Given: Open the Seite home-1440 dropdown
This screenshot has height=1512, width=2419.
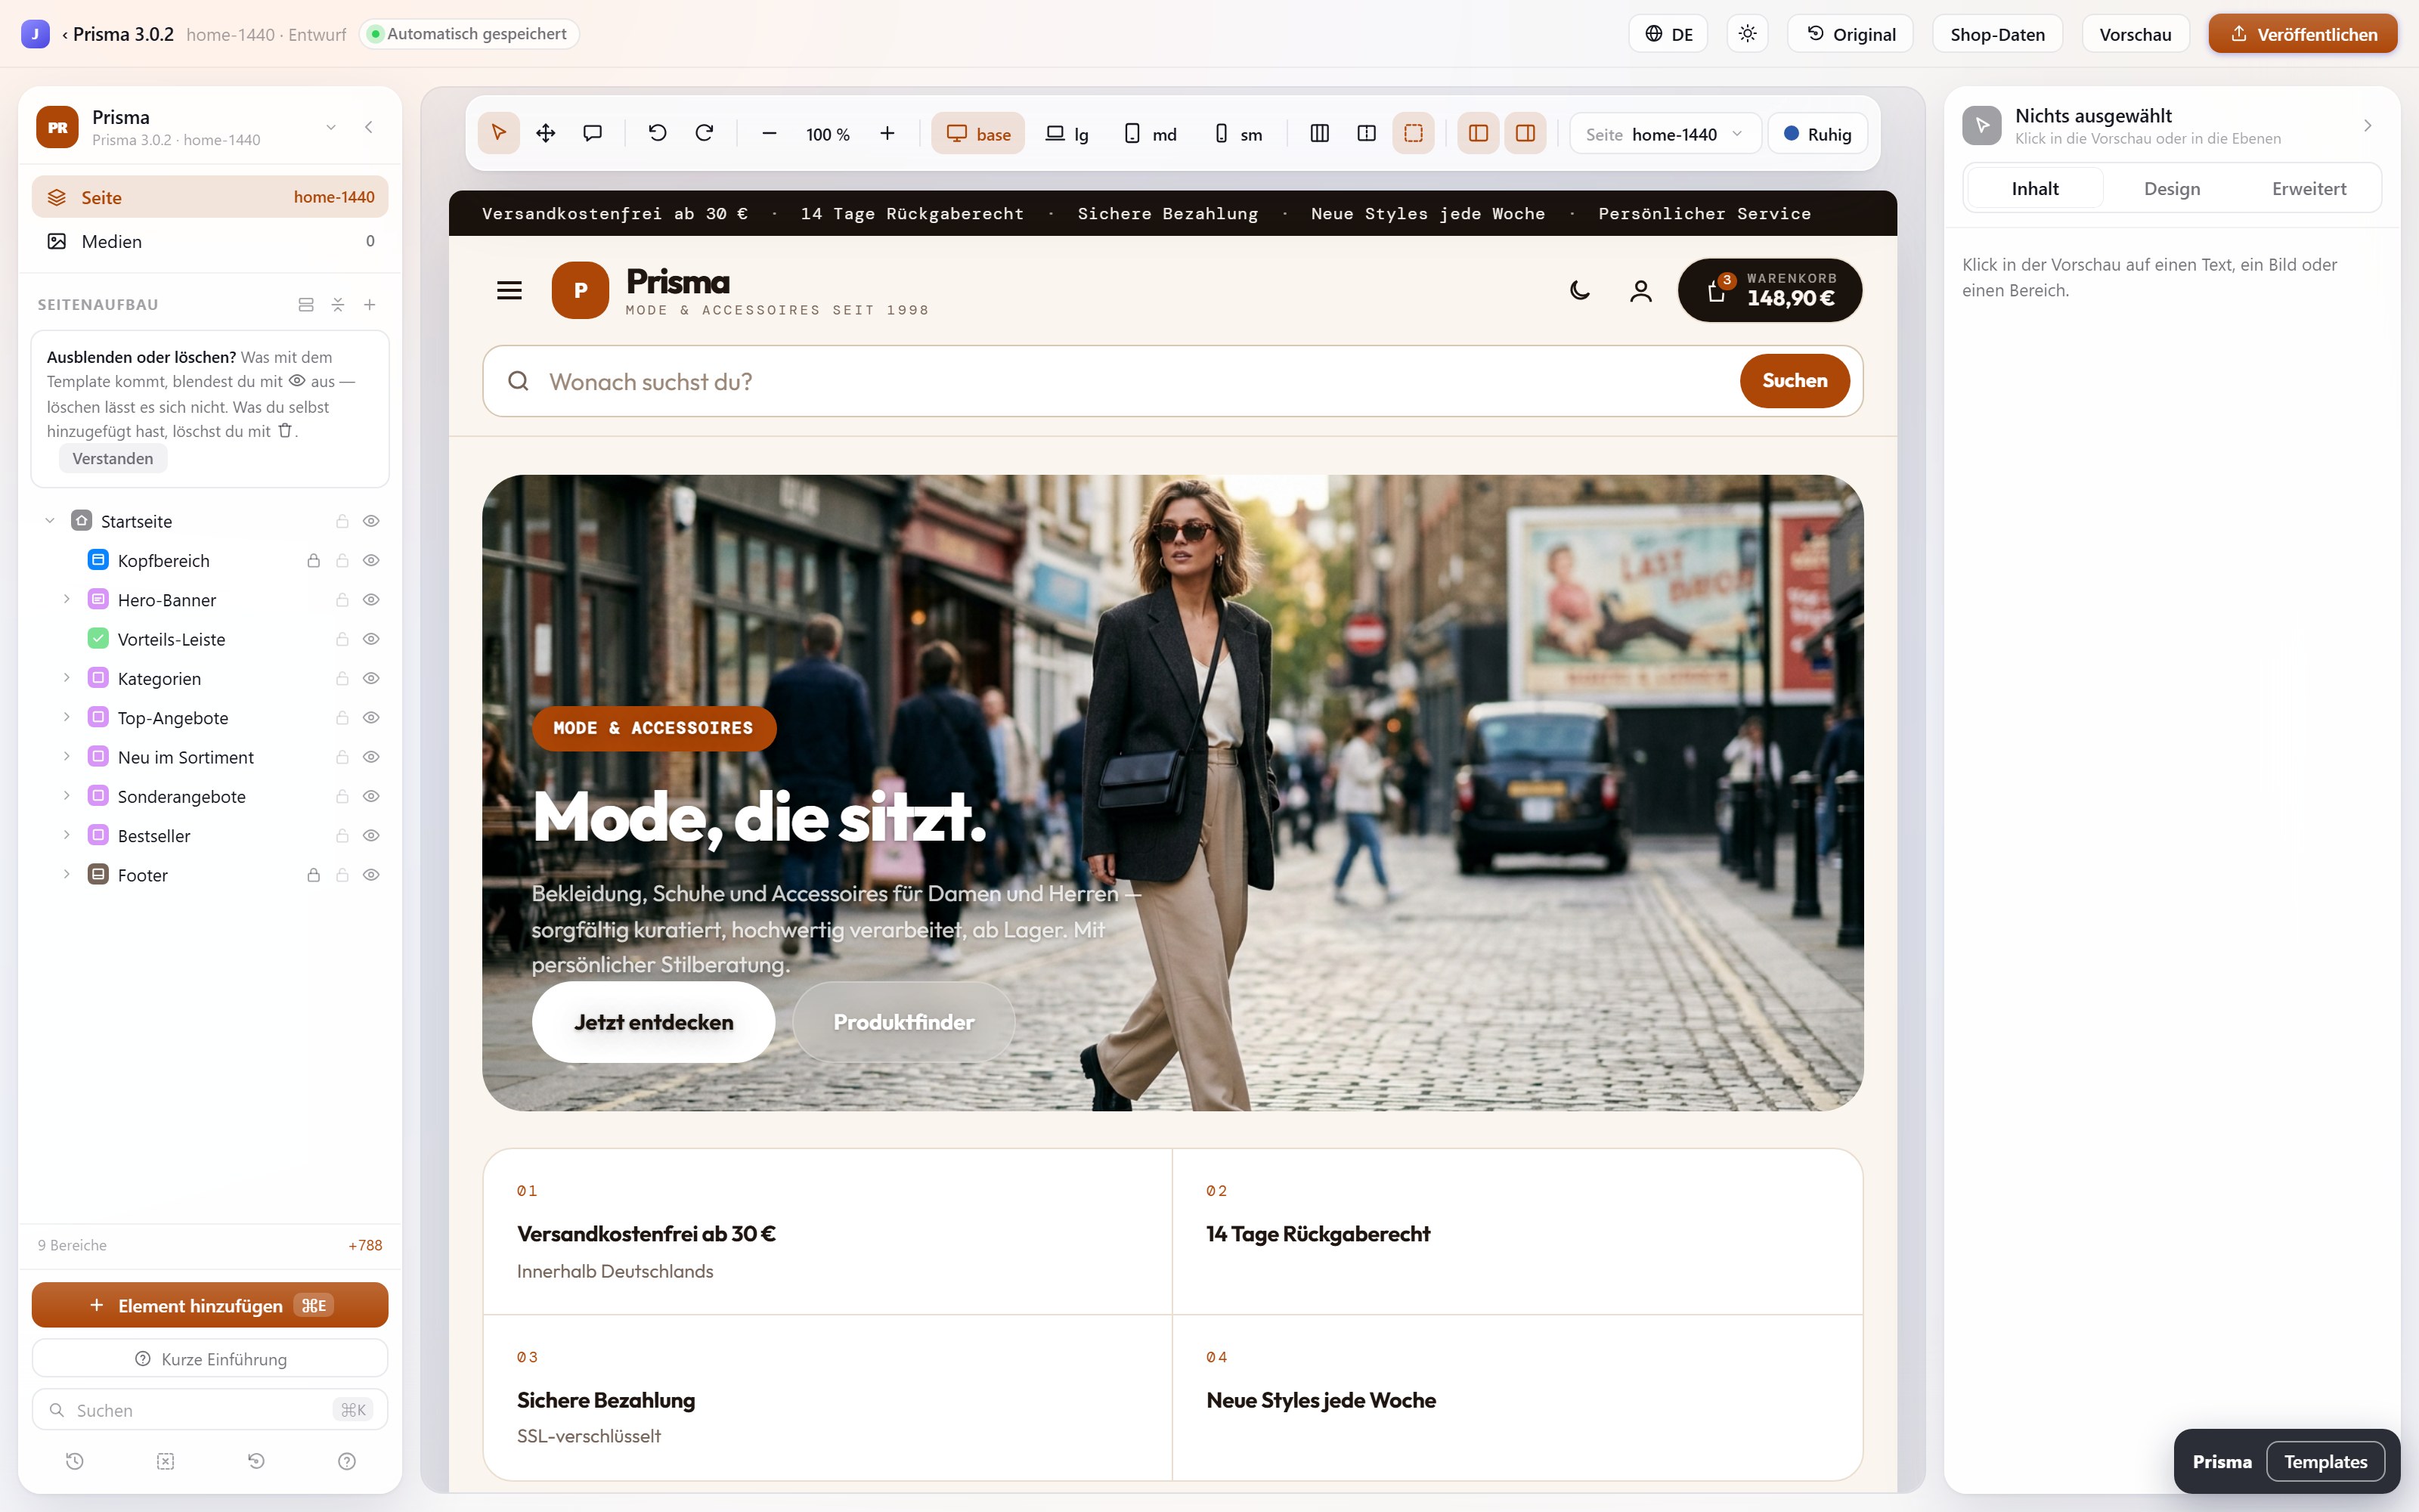Looking at the screenshot, I should (1665, 134).
